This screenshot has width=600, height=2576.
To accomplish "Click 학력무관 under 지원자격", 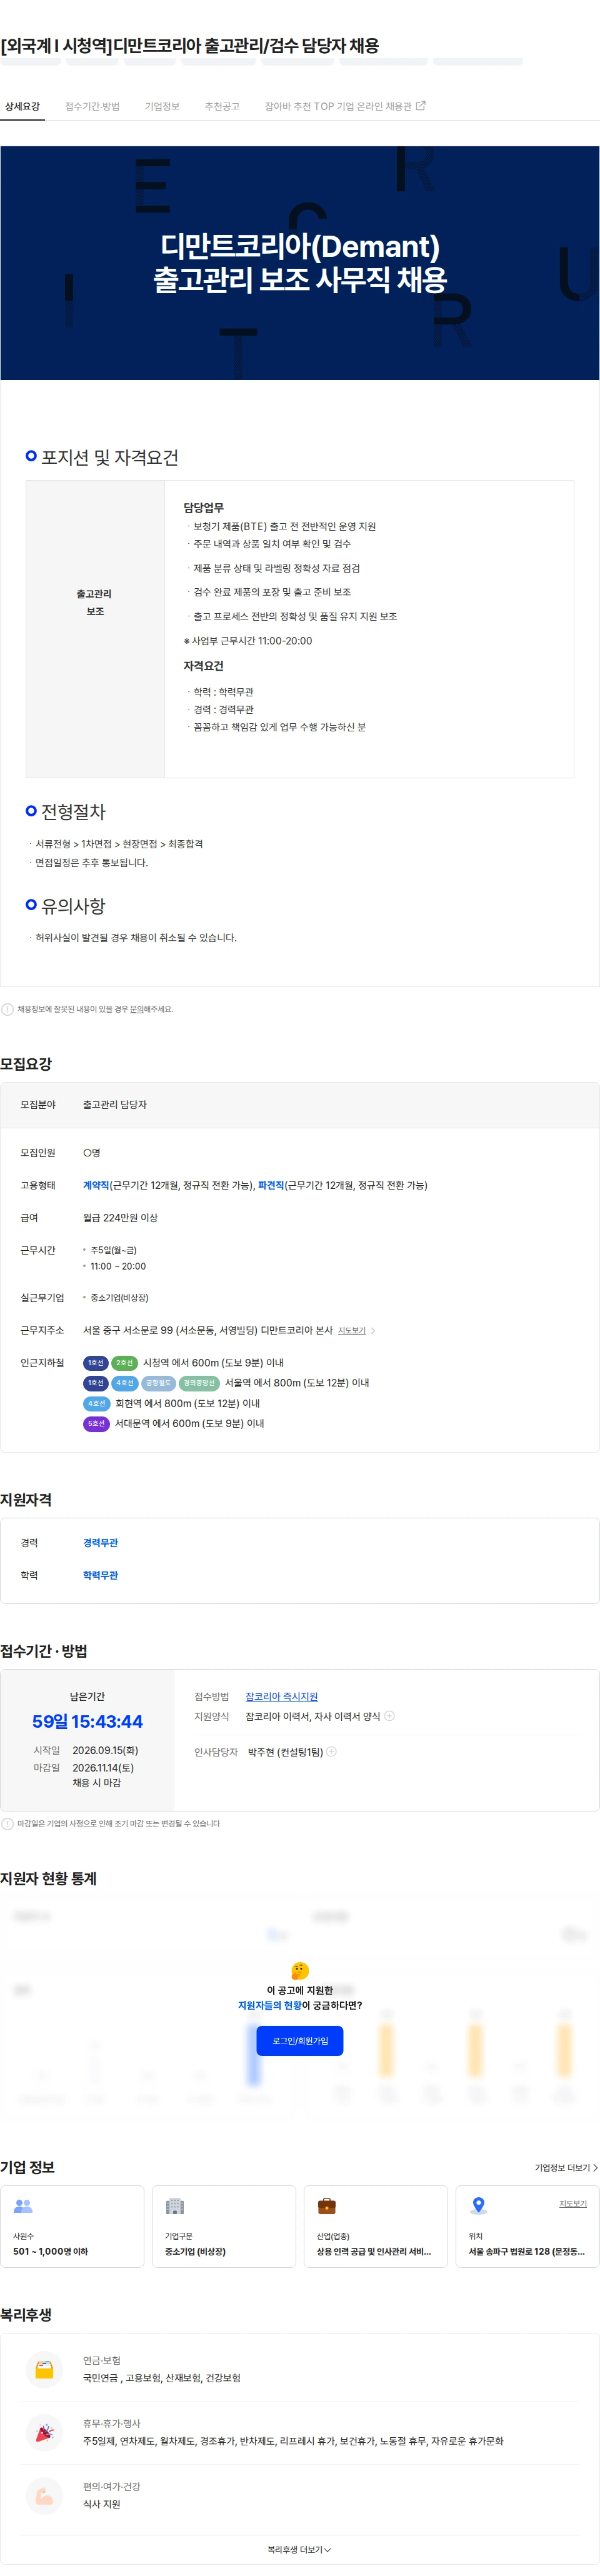I will point(100,1575).
